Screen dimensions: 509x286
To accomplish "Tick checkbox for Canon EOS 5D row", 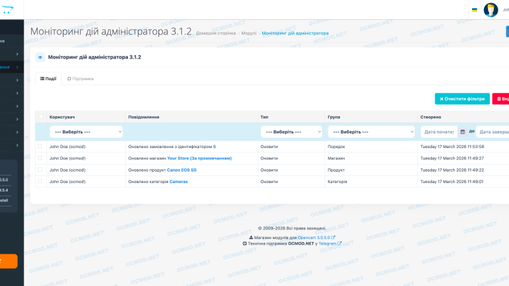I will [40, 170].
